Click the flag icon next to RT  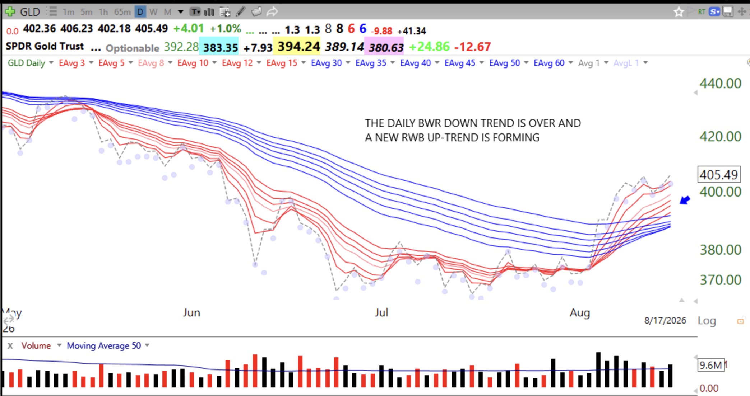[691, 12]
